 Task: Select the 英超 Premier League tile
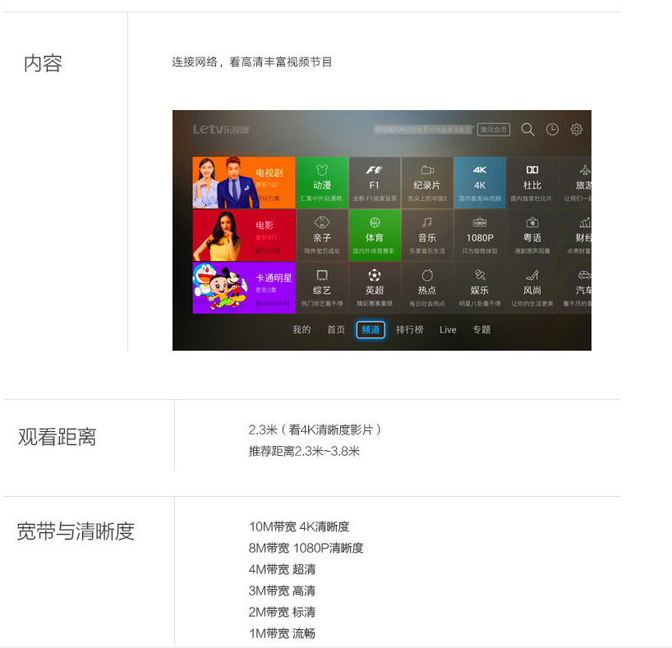click(x=375, y=287)
